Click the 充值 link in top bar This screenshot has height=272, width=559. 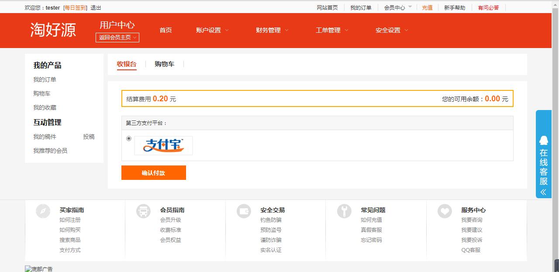tap(427, 7)
